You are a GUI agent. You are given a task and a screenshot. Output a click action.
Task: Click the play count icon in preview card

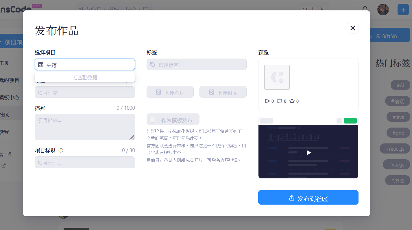coord(267,101)
